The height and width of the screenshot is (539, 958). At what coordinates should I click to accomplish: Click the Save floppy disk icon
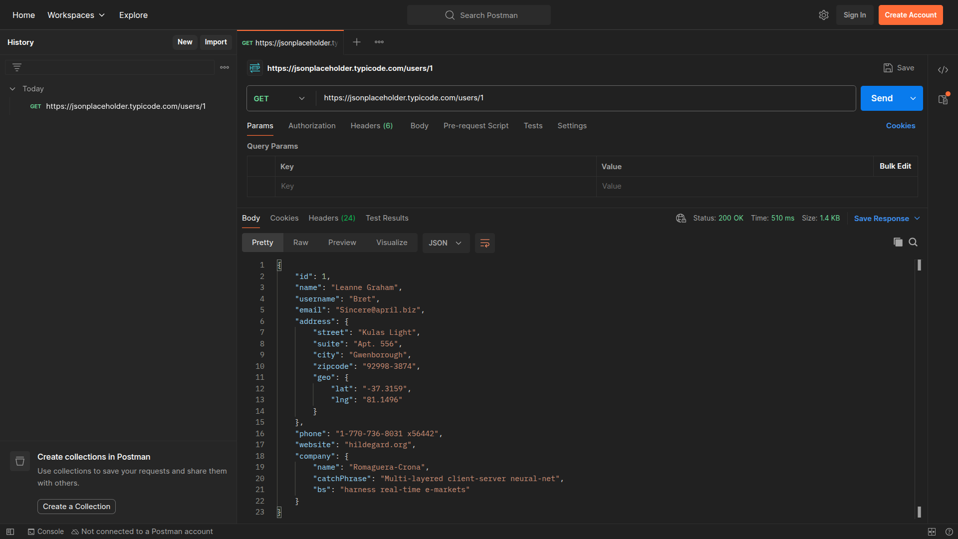888,68
